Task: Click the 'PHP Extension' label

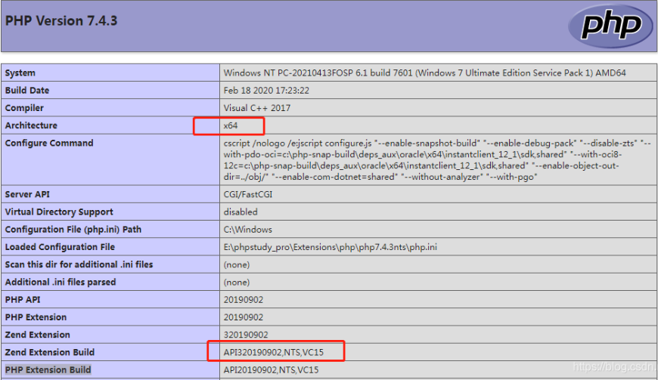Action: tap(36, 317)
